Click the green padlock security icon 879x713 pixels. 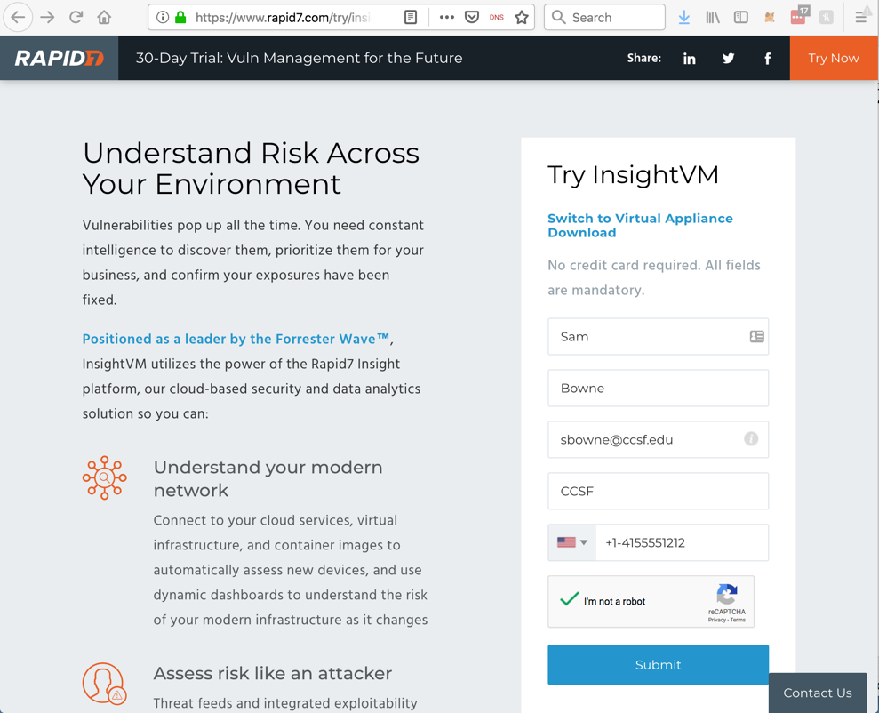pyautogui.click(x=180, y=18)
